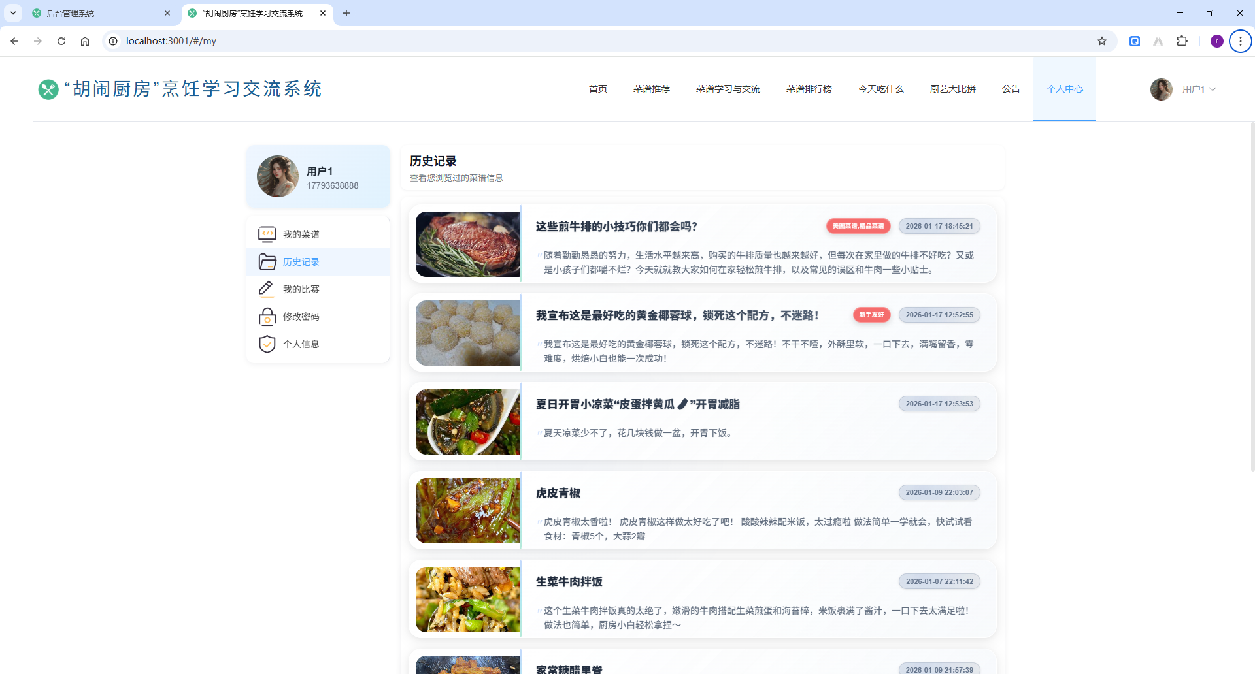Image resolution: width=1255 pixels, height=674 pixels.
Task: Click the browser back arrow
Action: (14, 41)
